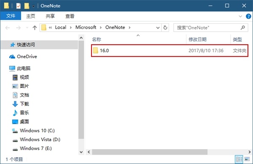Click the address bar folder icon

pos(44,27)
